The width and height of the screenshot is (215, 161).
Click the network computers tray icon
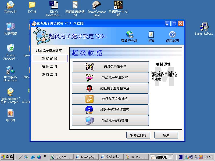(191, 157)
